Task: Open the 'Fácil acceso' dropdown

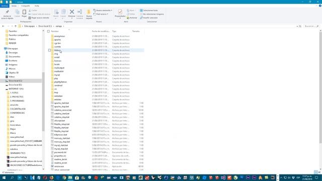Action: point(101,14)
